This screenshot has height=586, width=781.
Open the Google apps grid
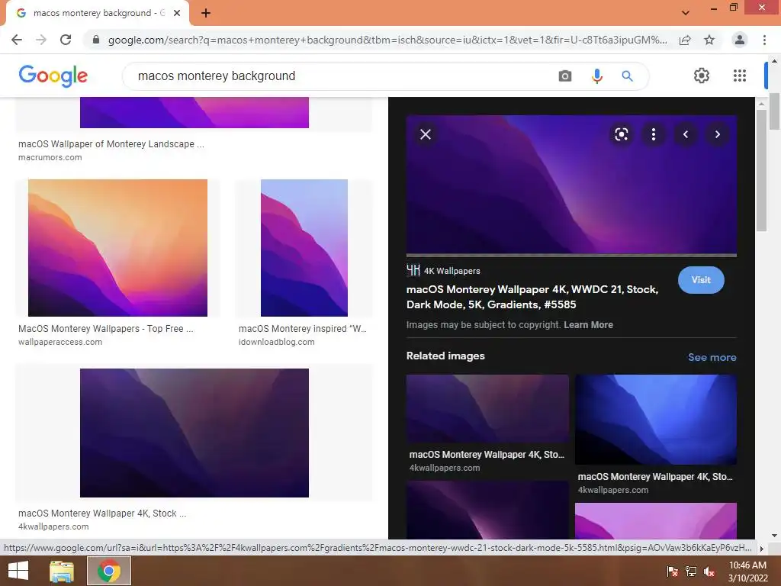tap(740, 76)
